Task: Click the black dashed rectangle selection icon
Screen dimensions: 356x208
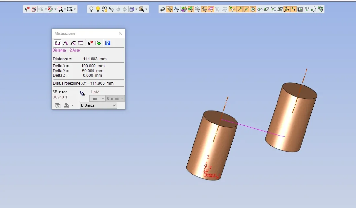Action: pyautogui.click(x=70, y=9)
